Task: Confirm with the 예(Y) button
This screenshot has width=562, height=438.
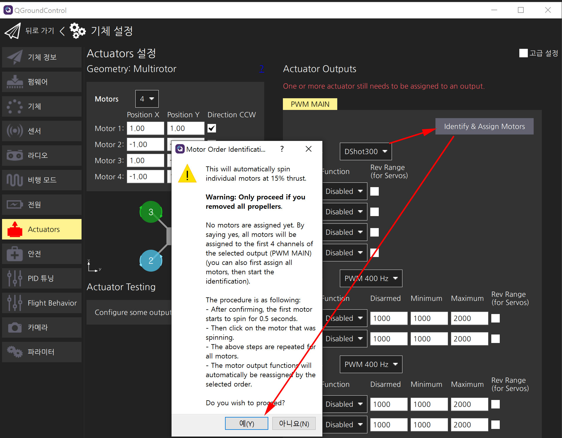Action: [246, 423]
